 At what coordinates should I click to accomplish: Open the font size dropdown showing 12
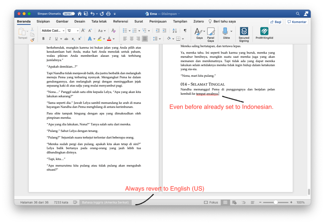pyautogui.click(x=78, y=31)
